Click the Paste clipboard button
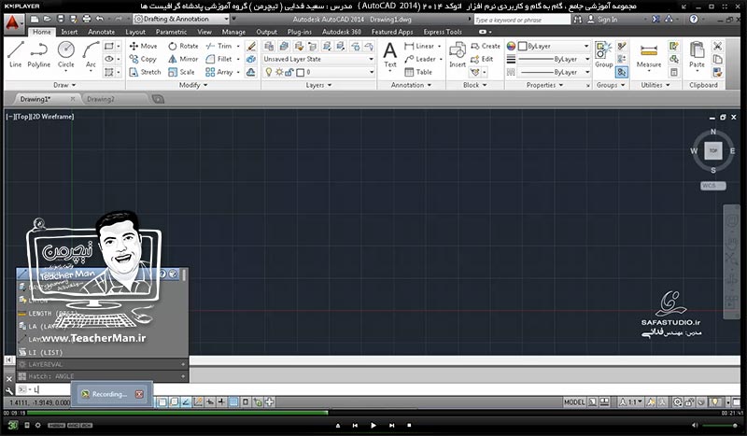This screenshot has width=747, height=436. (x=697, y=55)
